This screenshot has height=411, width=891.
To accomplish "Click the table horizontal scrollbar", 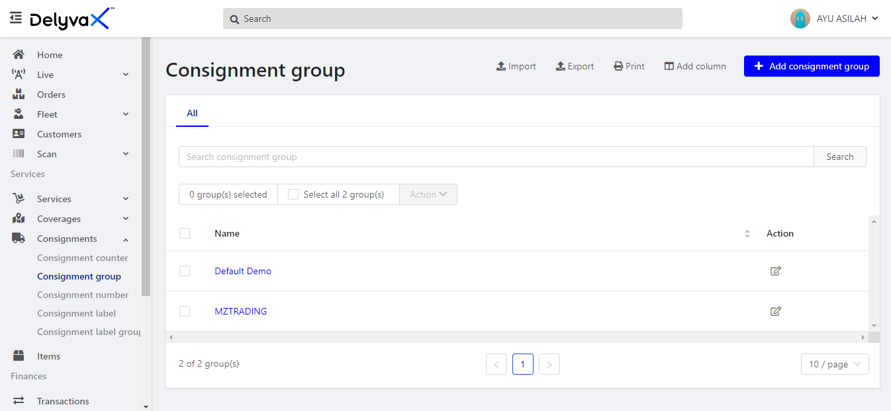I will click(517, 337).
